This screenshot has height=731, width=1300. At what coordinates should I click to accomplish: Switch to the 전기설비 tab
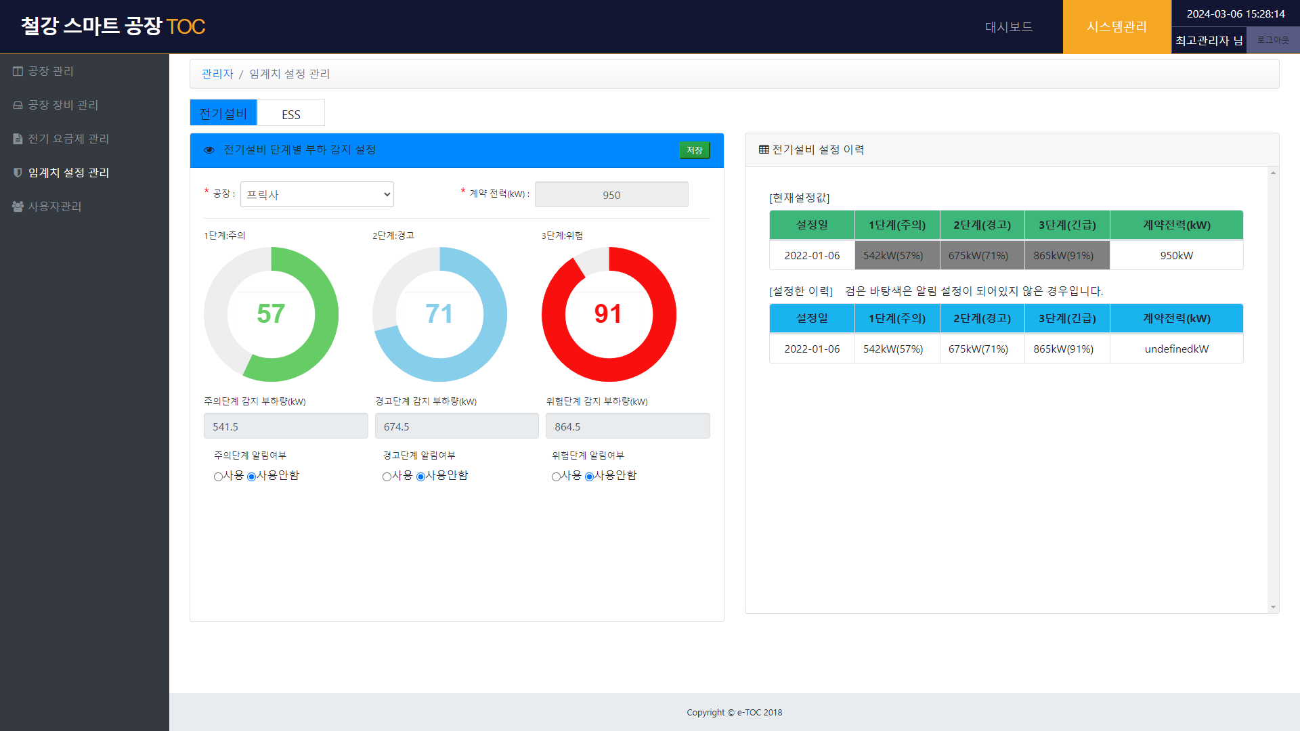[x=223, y=113]
